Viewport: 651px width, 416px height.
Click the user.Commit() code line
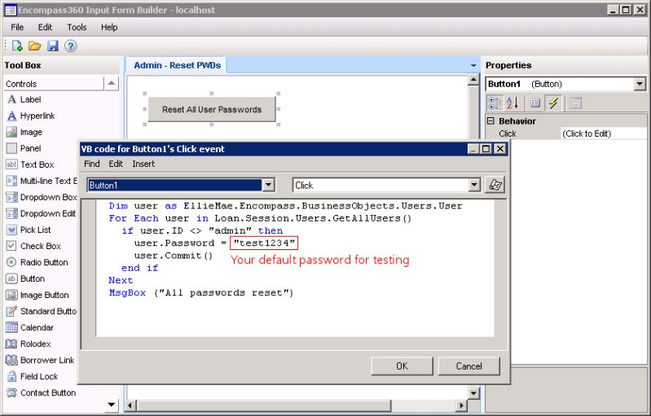point(173,256)
